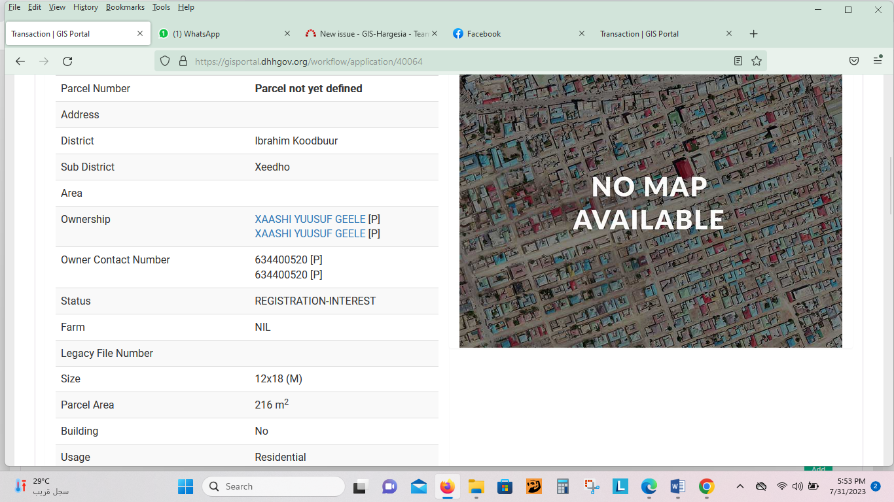Screen dimensions: 894x502
Task: Switch to the WhatsApp tab
Action: point(224,34)
